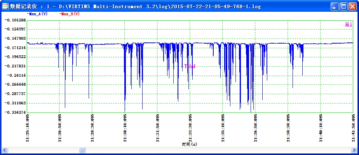Click y-axis value -0.311065
The height and width of the screenshot is (155, 359).
point(15,103)
